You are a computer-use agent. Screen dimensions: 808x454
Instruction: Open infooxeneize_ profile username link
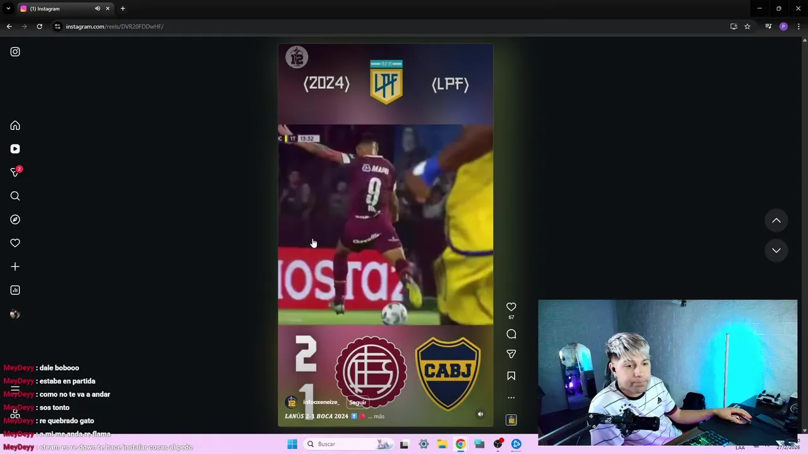(x=321, y=402)
